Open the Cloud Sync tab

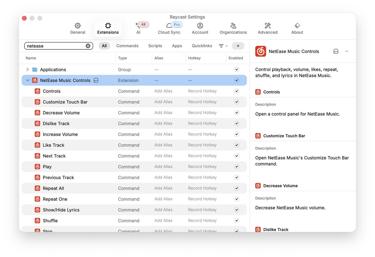click(x=169, y=28)
